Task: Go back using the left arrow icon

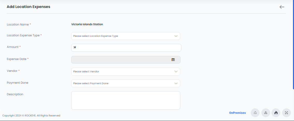Action: (282, 7)
